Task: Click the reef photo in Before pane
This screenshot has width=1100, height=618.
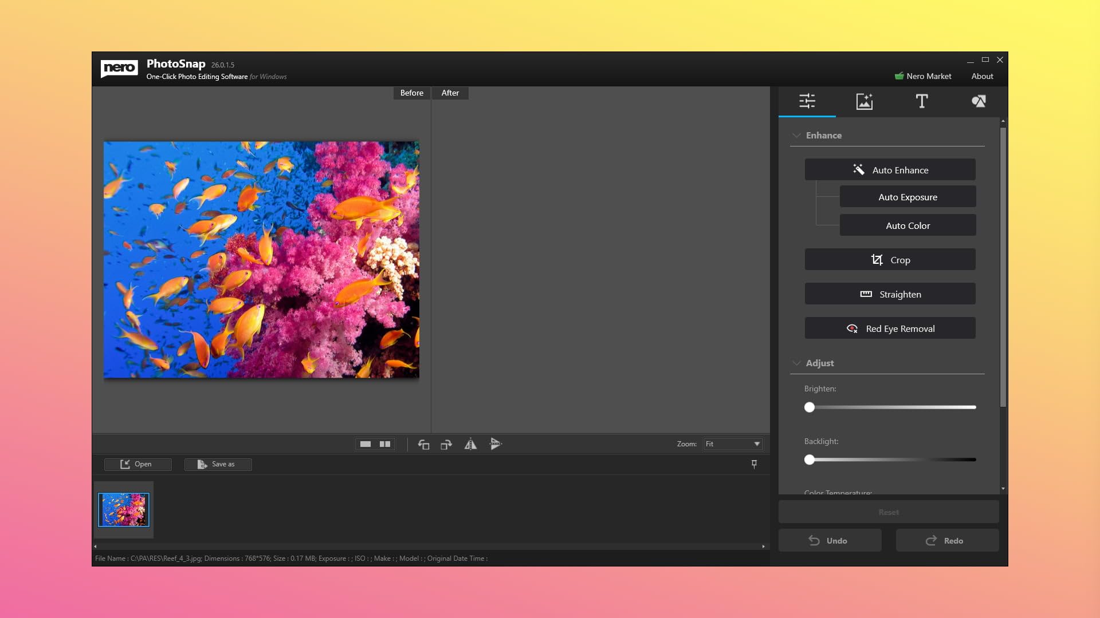Action: click(x=261, y=260)
